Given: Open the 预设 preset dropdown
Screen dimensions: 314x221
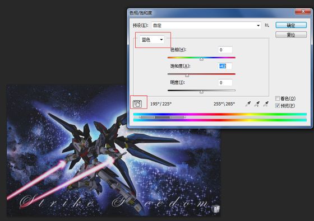Looking at the screenshot, I should [x=206, y=25].
